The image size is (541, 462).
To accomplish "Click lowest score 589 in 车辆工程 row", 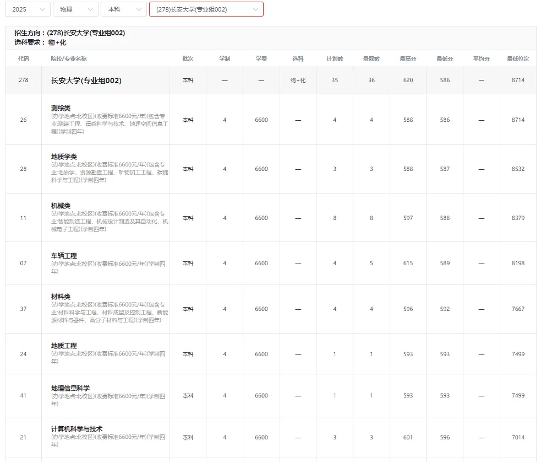I will (445, 264).
